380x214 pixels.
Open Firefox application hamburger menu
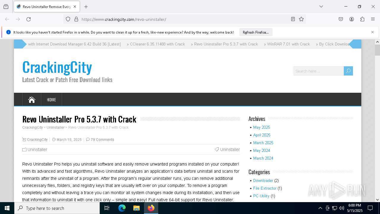tap(373, 19)
